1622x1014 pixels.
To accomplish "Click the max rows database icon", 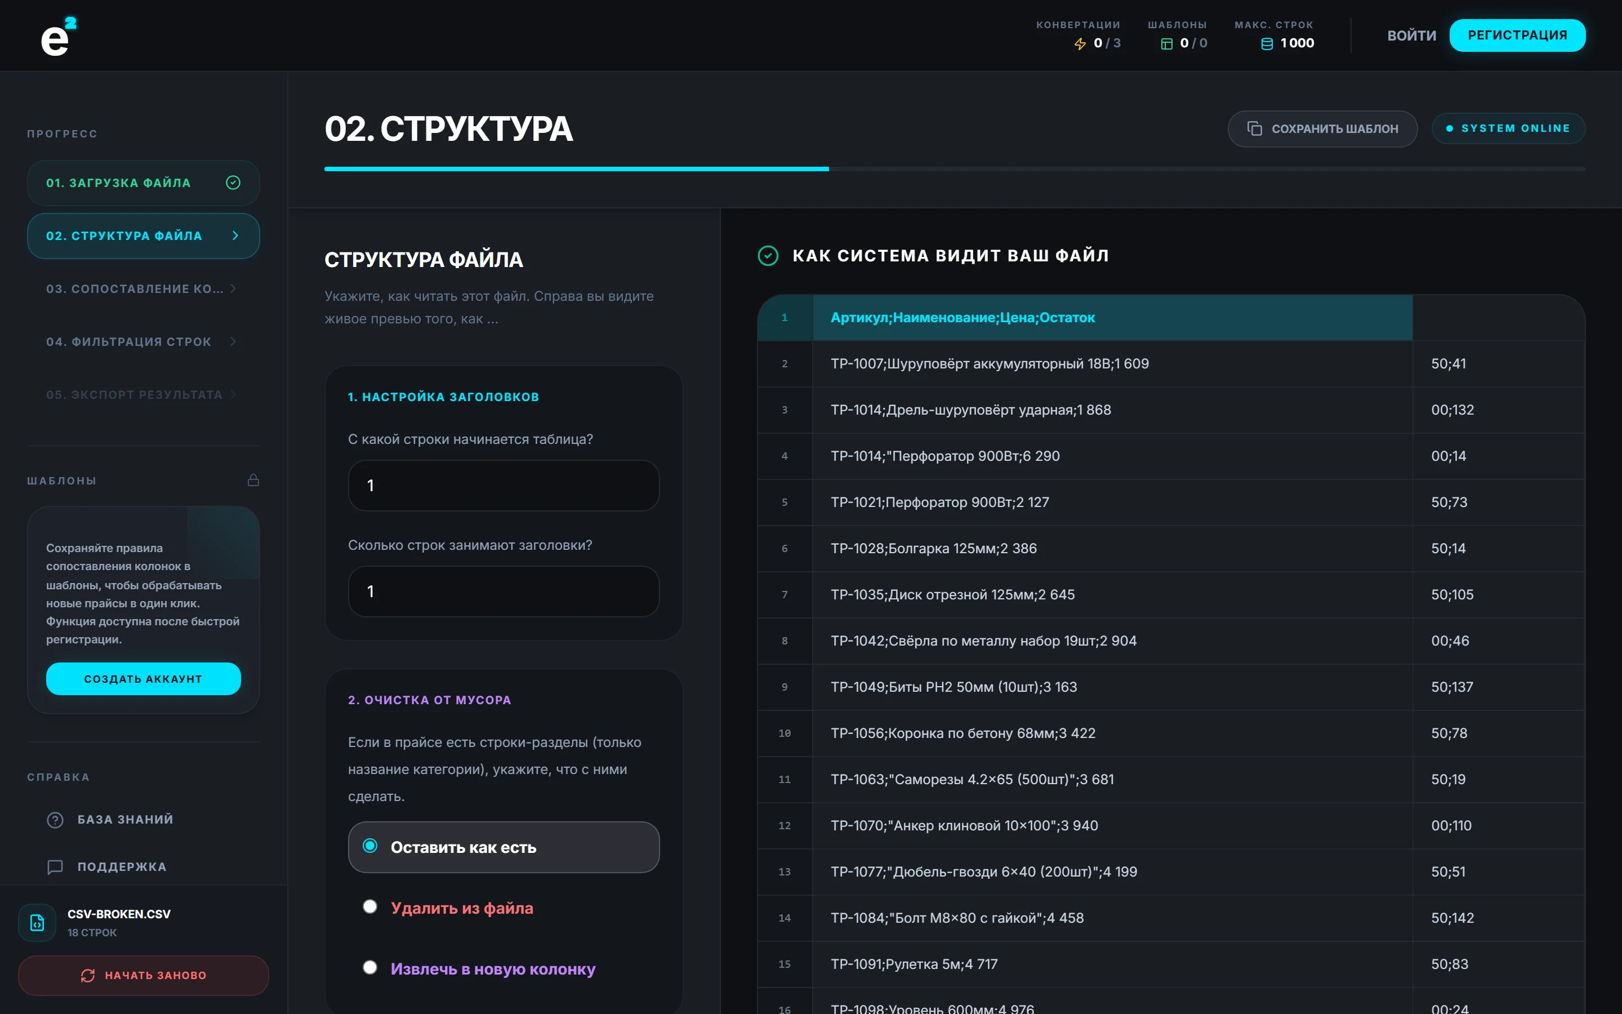I will point(1267,43).
